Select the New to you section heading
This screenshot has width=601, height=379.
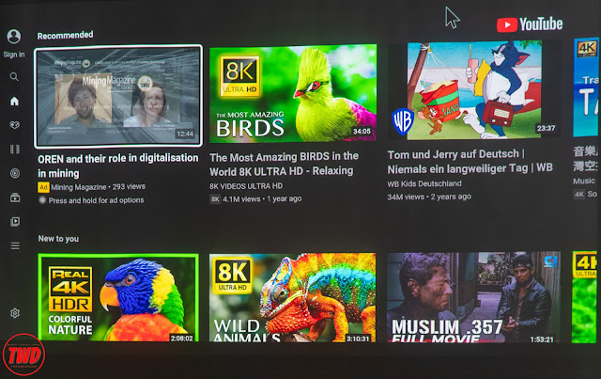58,239
